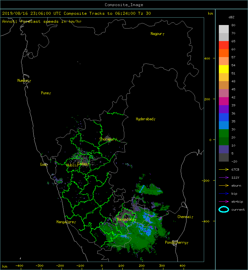This screenshot has height=270, width=248.
Task: Click the 45 dBZ mauve swatch
Action: (x=224, y=93)
